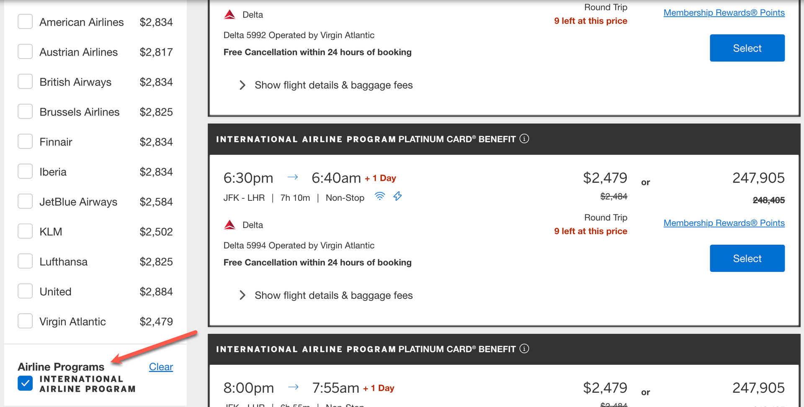
Task: Click the arrow between 6:30pm and 6:40am
Action: click(293, 177)
